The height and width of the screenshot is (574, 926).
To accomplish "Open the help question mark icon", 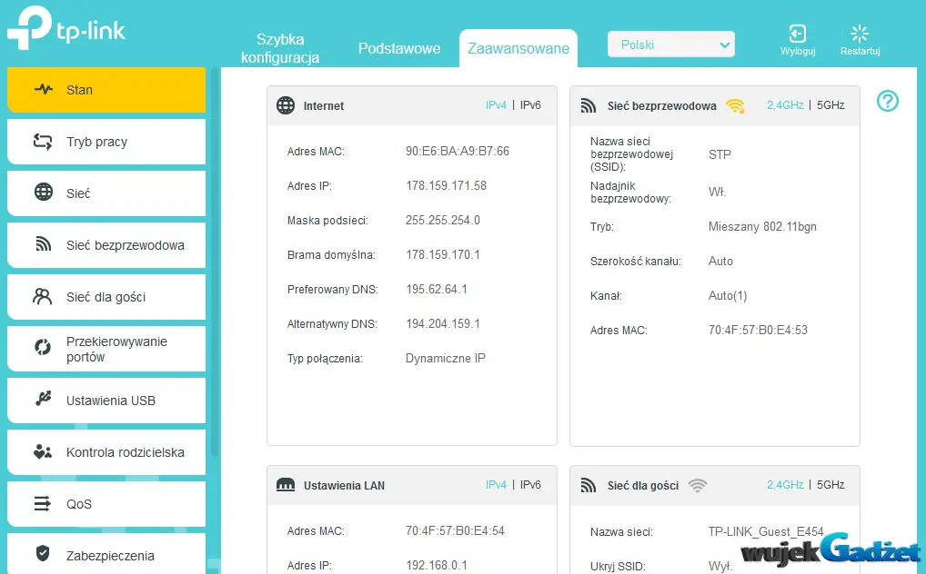I will pyautogui.click(x=887, y=101).
